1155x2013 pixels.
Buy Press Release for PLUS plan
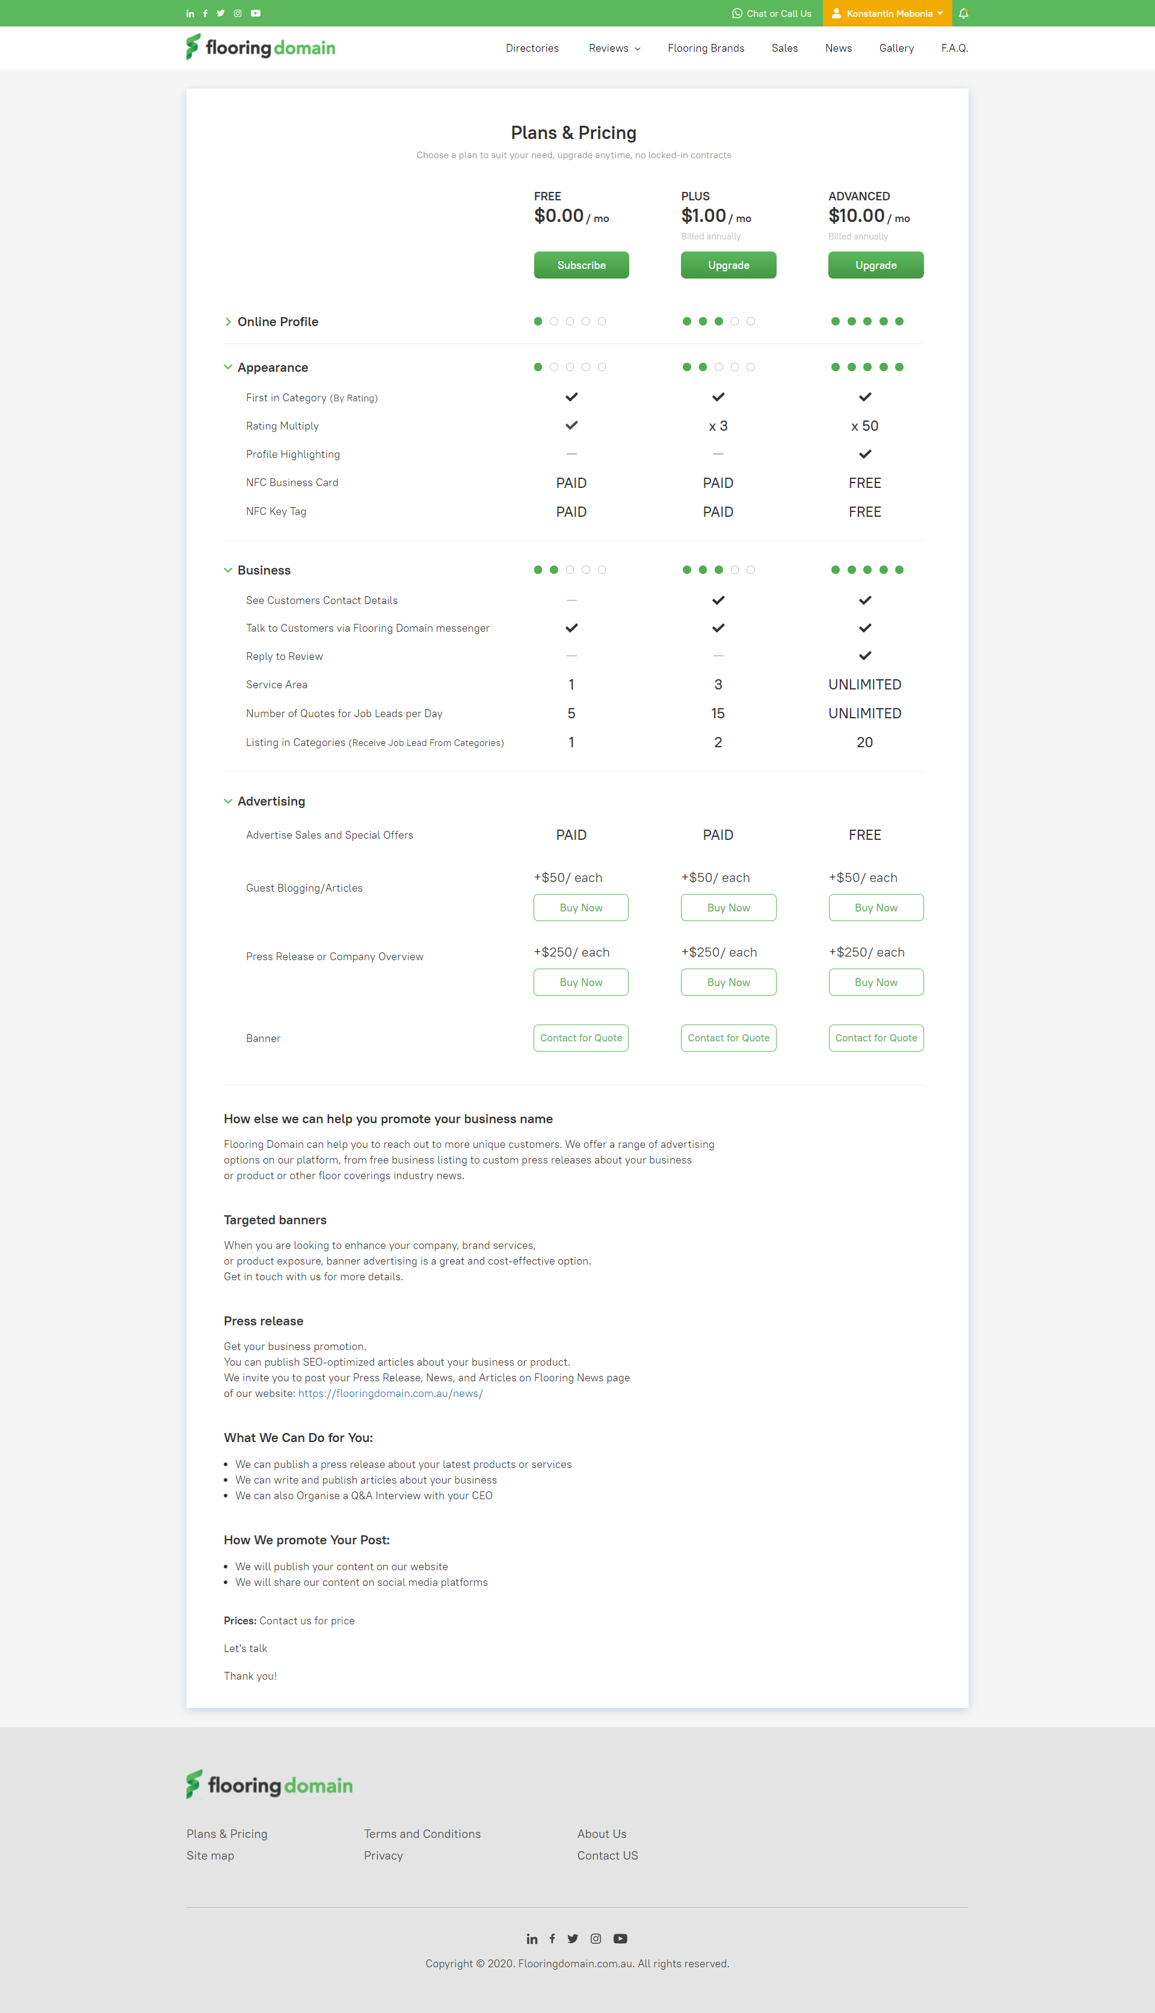coord(728,982)
